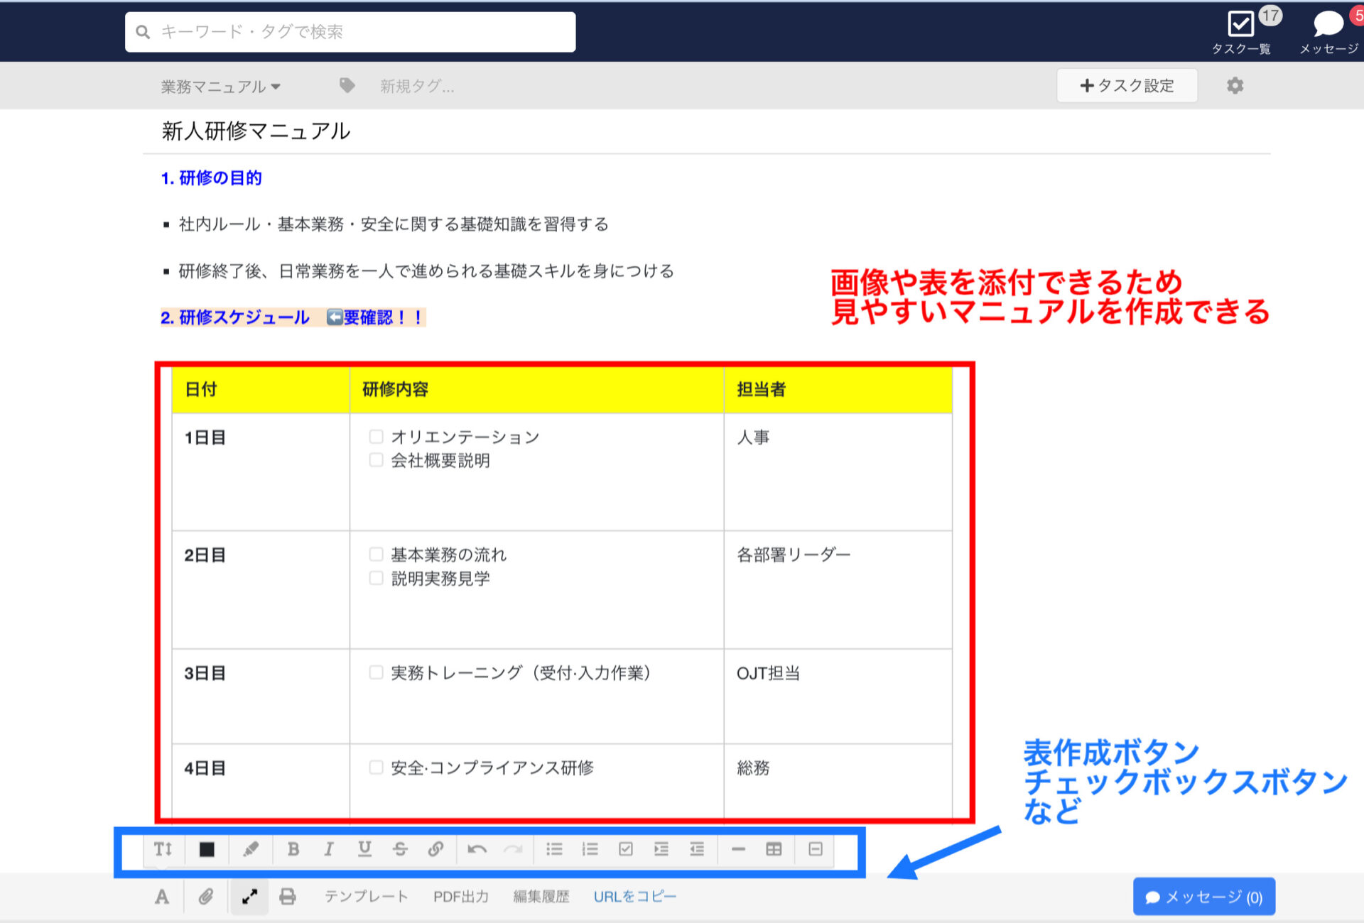Insert a table with the table icon
The width and height of the screenshot is (1364, 923).
tap(774, 849)
